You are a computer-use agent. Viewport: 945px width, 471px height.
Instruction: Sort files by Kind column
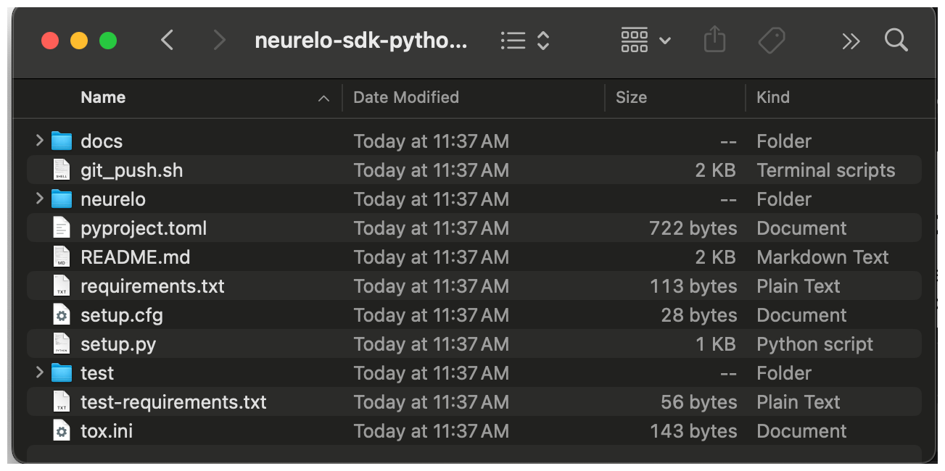(x=773, y=98)
